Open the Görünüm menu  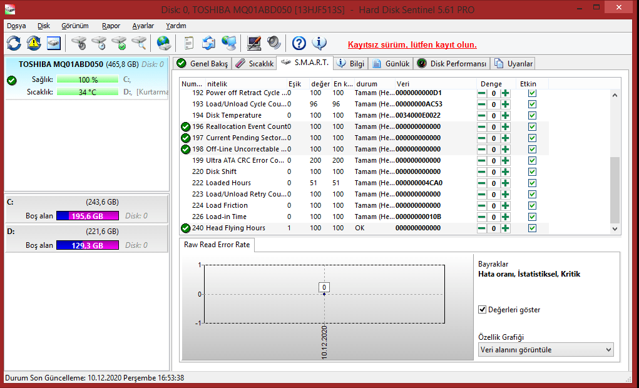click(x=75, y=26)
